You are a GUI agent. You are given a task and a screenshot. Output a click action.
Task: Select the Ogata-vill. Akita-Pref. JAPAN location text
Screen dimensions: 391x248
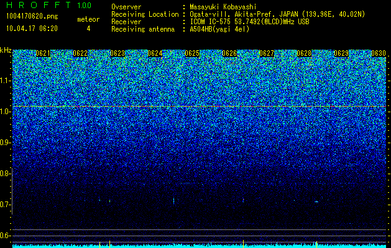277,14
